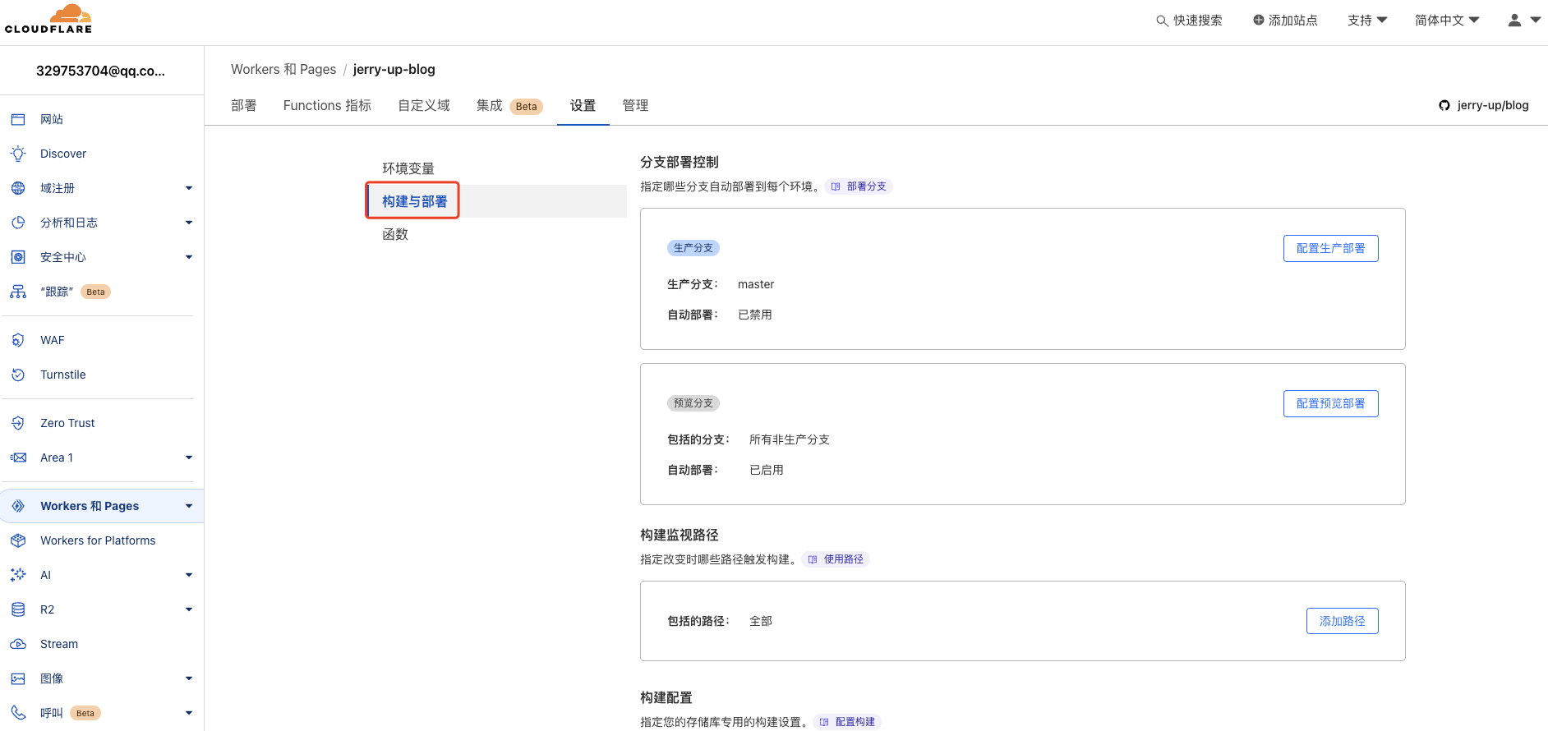1548x731 pixels.
Task: Open the 支持 dropdown menu
Action: pos(1367,20)
